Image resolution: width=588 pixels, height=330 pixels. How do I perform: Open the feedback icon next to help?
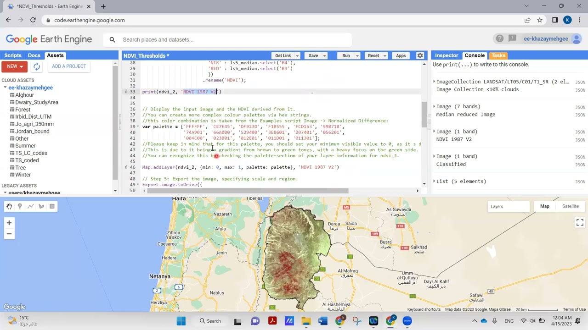coord(512,39)
